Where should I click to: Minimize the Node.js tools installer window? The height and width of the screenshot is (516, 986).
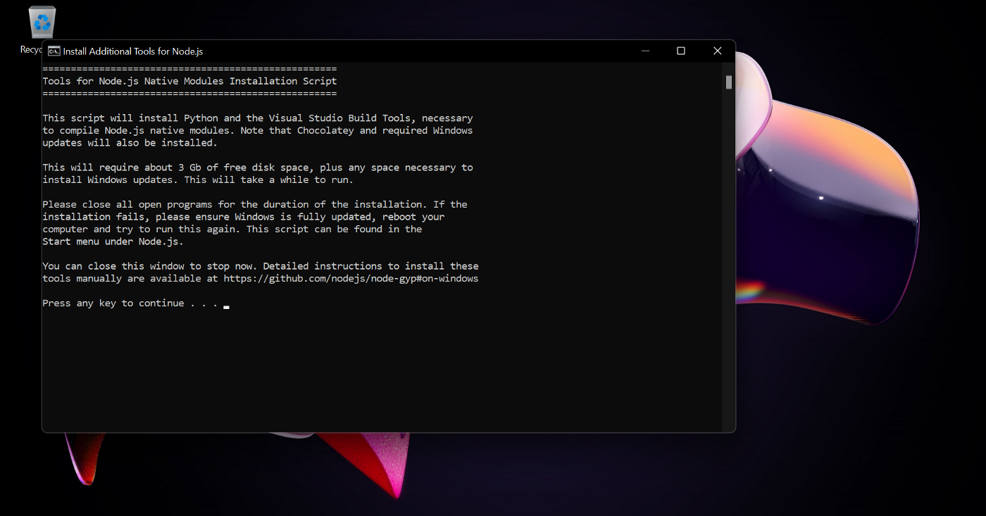click(645, 51)
